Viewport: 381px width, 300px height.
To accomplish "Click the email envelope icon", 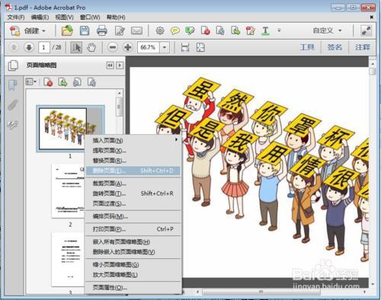I will click(136, 30).
